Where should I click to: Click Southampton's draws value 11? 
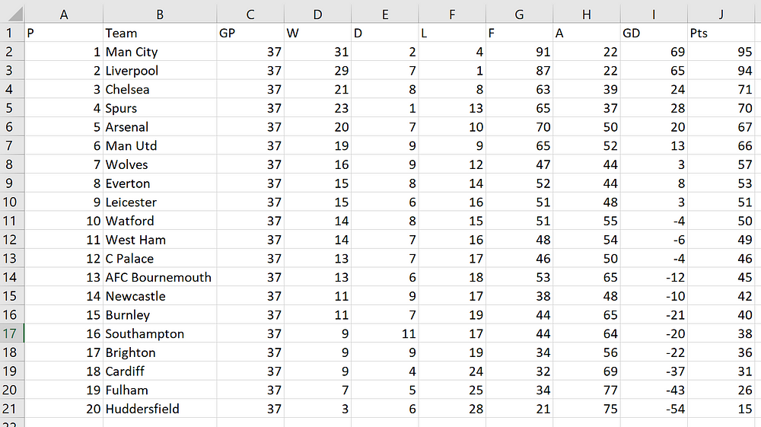[385, 333]
